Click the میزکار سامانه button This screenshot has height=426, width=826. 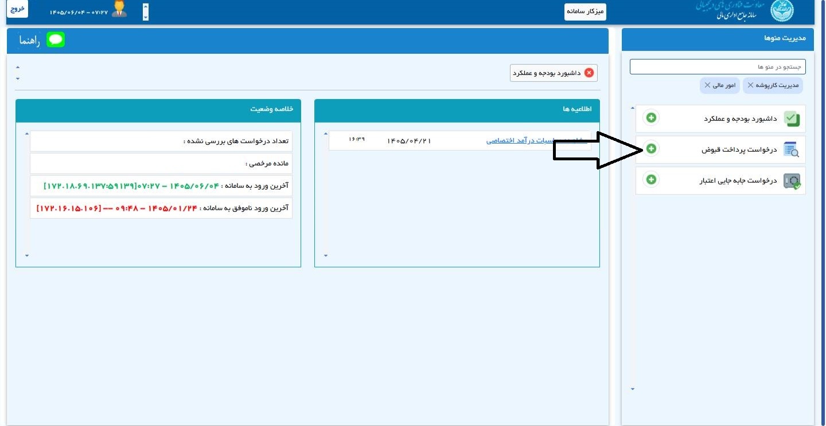(585, 11)
